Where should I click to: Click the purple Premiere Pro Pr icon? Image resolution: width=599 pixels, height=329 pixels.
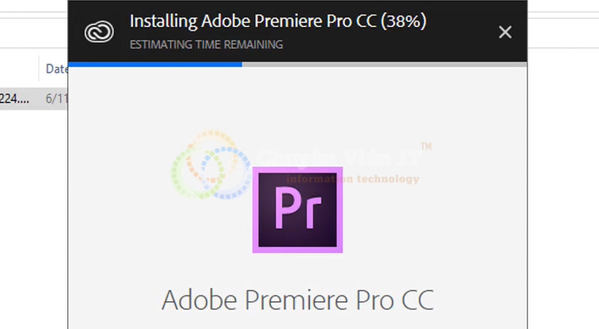(x=297, y=209)
